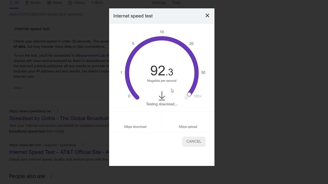Close the Internet speed test dialog
Viewport: 328px width, 184px height.
coord(207,16)
